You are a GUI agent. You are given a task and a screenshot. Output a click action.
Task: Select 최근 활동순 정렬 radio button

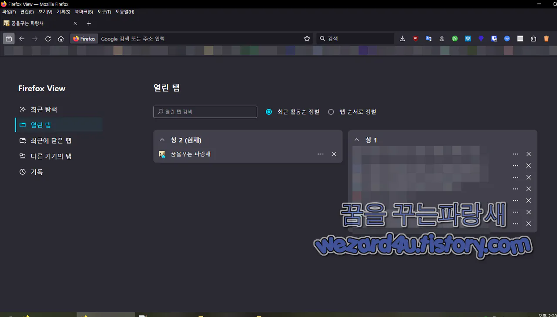[x=269, y=111]
